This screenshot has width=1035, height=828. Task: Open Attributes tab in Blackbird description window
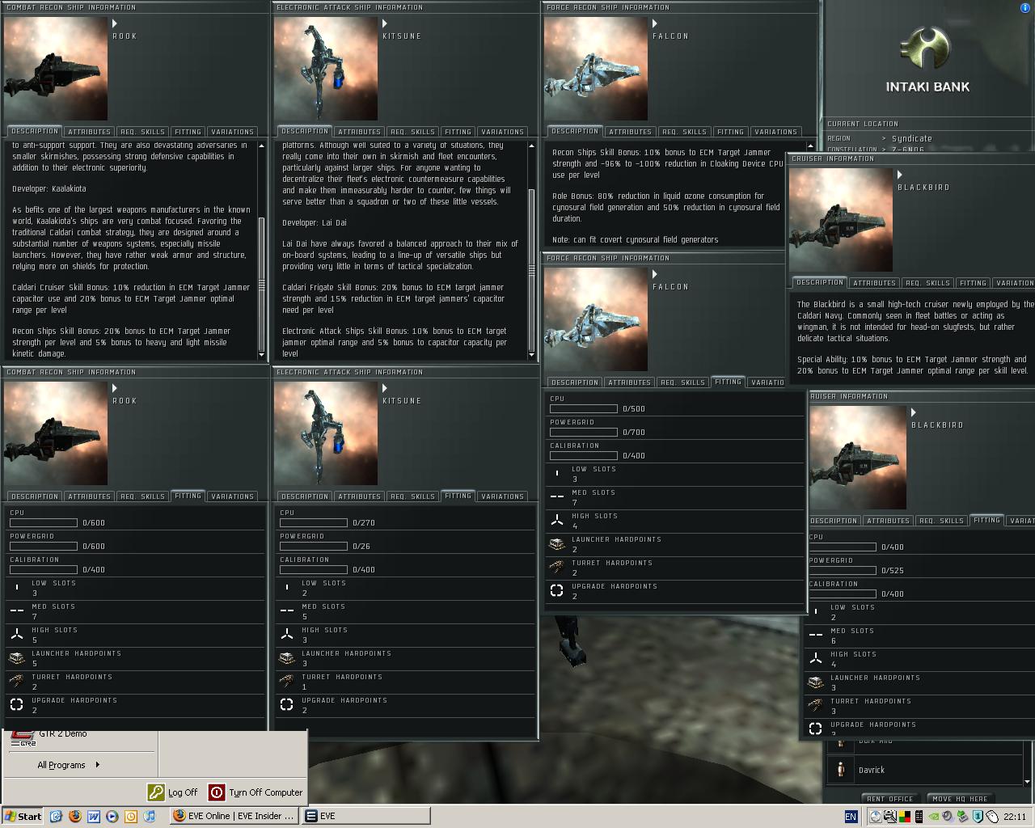874,283
